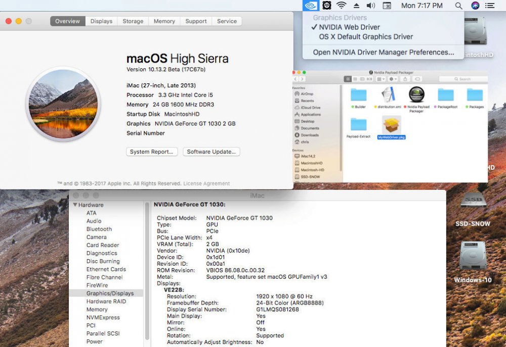Click the keyboard viewer menu bar icon

387,6
